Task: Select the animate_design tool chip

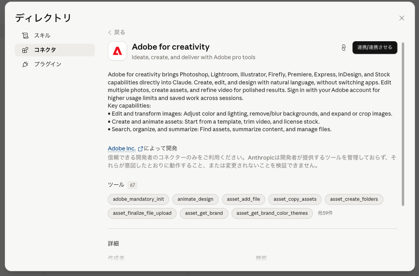Action: coord(195,199)
